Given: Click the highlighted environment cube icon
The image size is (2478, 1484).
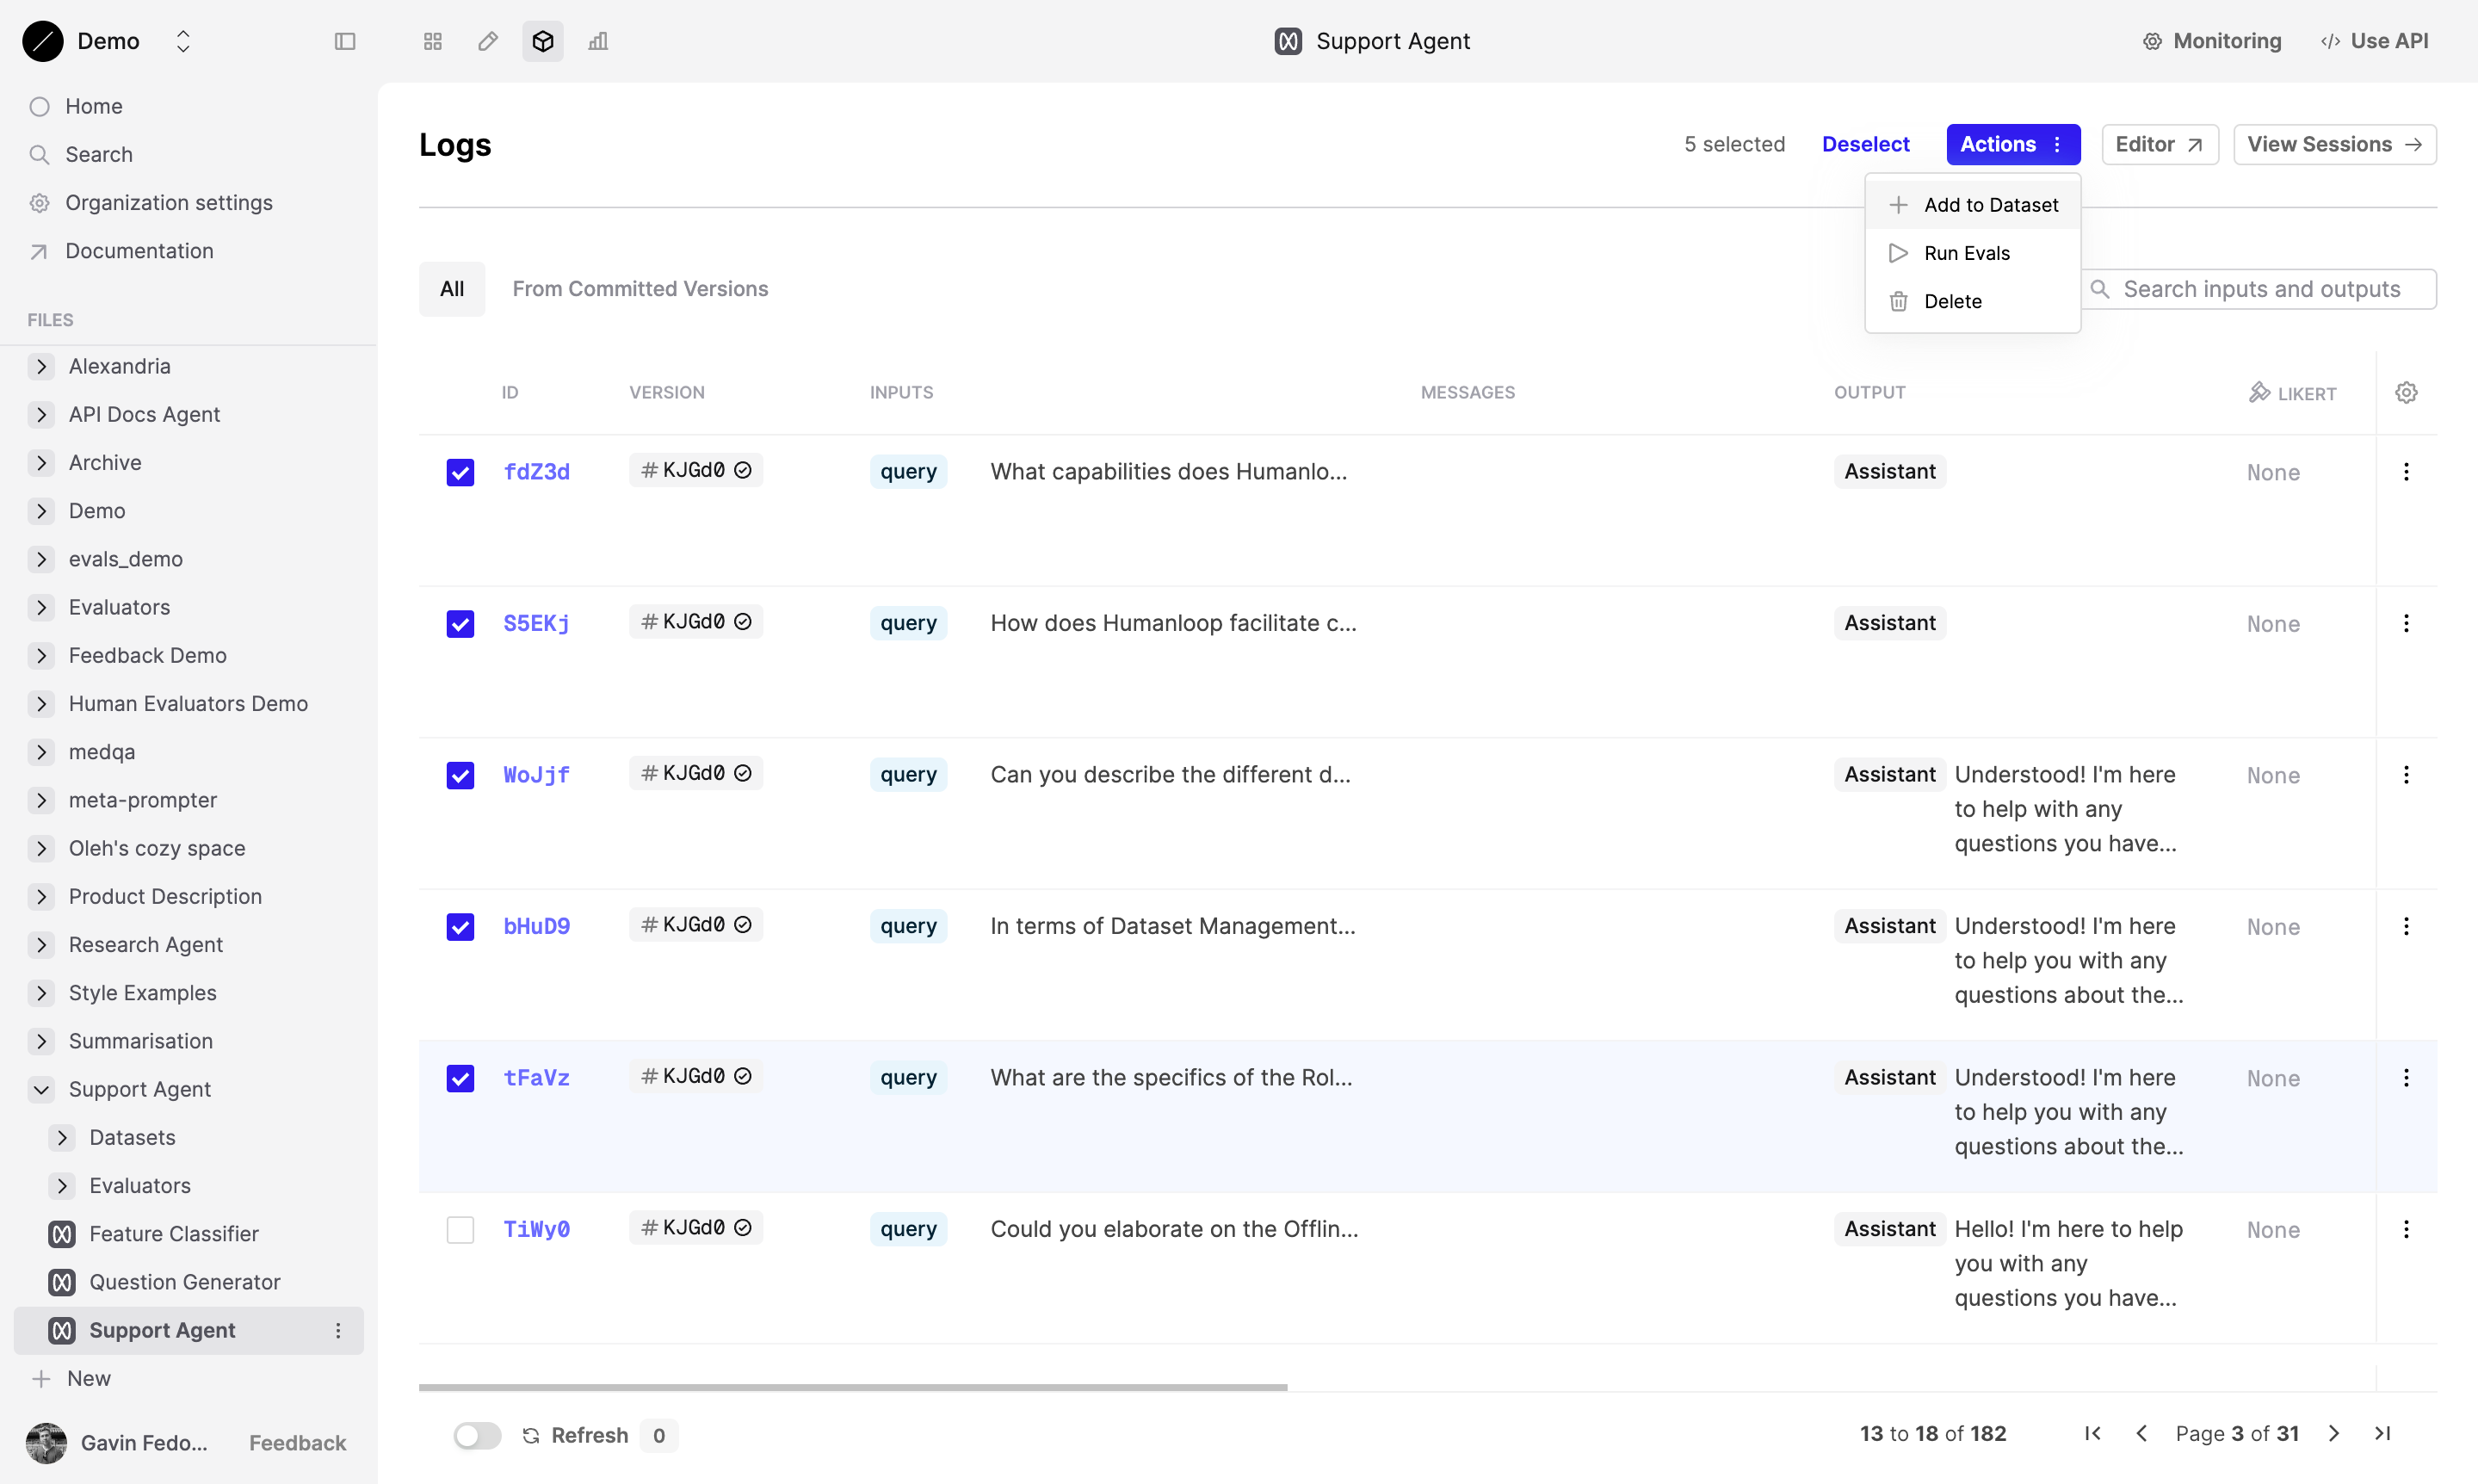Looking at the screenshot, I should tap(541, 41).
